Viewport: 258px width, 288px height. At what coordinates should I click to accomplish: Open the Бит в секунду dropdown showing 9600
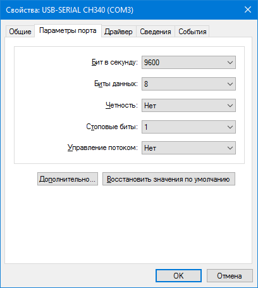[x=188, y=63]
